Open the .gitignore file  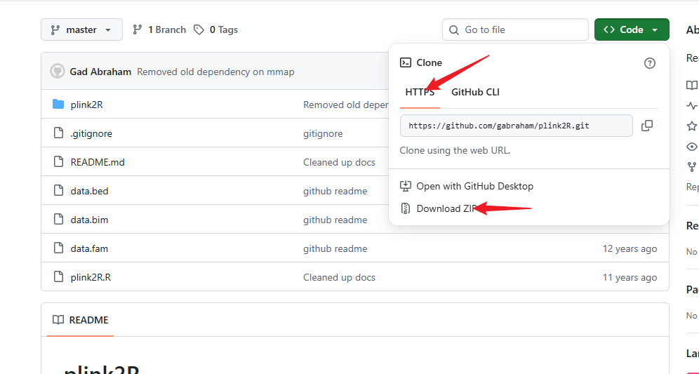(91, 134)
